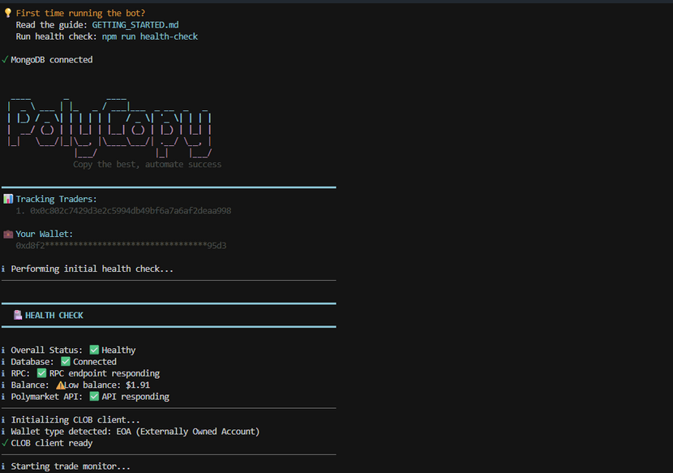Click the info icon beside Initializing CLOB client
This screenshot has height=473, width=673.
point(3,419)
